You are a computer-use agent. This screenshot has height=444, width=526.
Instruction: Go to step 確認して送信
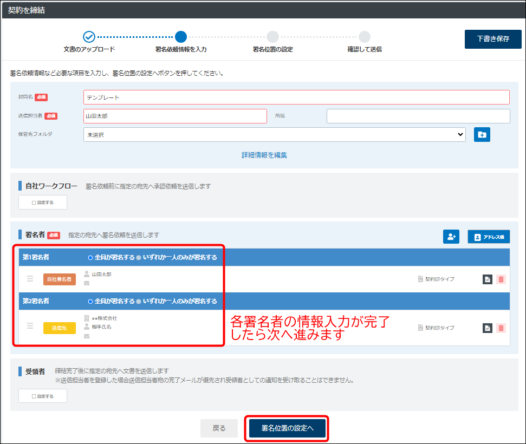(365, 37)
